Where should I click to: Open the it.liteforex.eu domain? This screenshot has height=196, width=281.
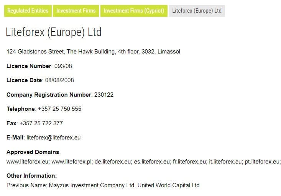225,162
